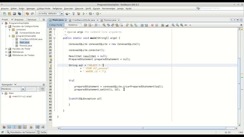This screenshot has height=137, width=244.
Task: Toggle Show Static Members filter in Navigator
Action: (14, 127)
